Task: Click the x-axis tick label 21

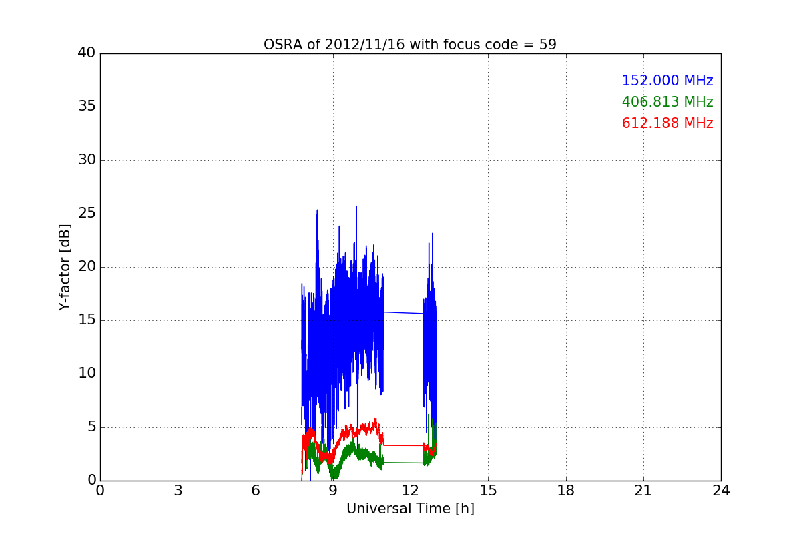Action: click(643, 491)
